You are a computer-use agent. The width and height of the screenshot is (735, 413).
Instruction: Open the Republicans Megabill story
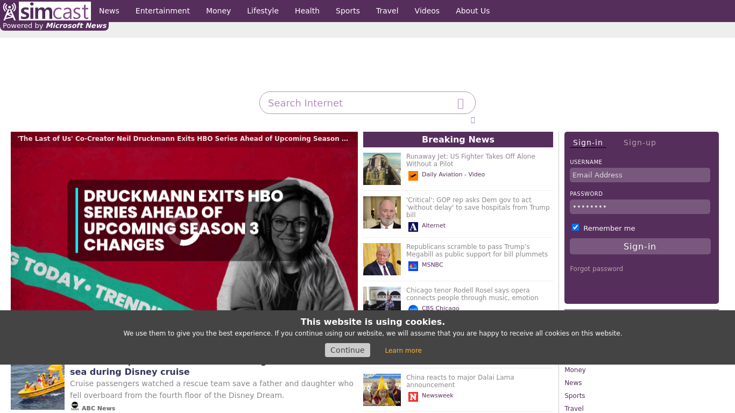[x=477, y=251]
